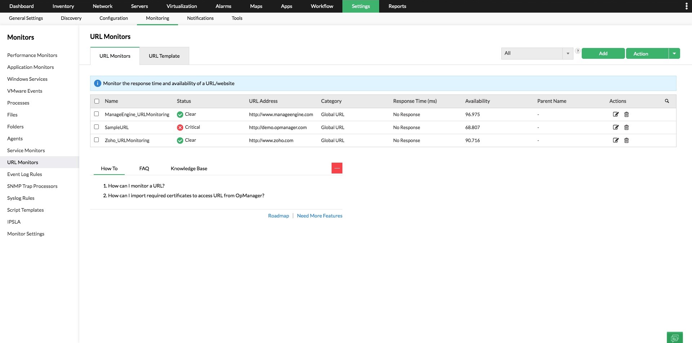
Task: Delete the SampleURL entry
Action: pos(627,127)
